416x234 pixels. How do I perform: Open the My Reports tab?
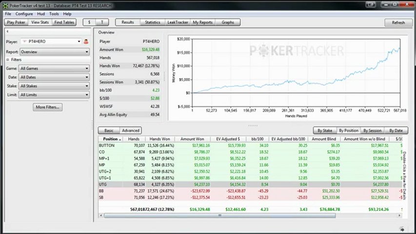(203, 22)
